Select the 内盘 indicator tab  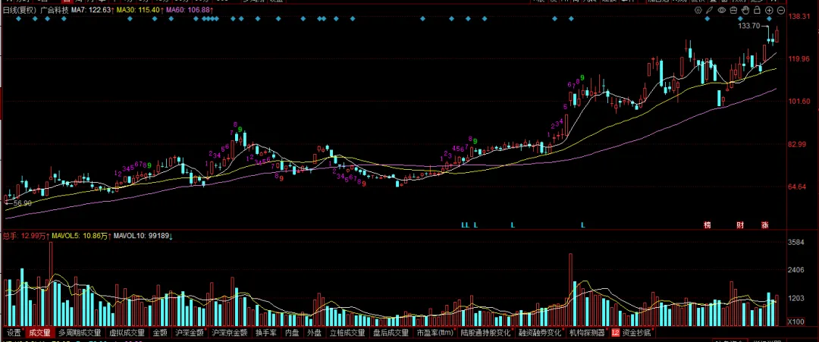[292, 333]
